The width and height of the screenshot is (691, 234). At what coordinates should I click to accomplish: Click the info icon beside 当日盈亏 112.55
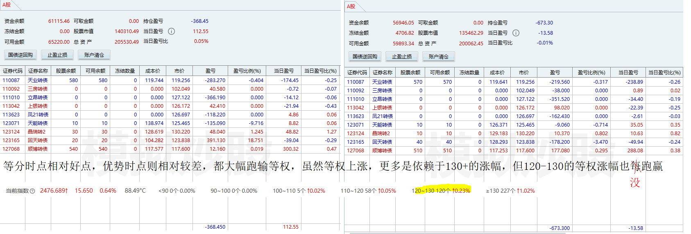(x=172, y=31)
